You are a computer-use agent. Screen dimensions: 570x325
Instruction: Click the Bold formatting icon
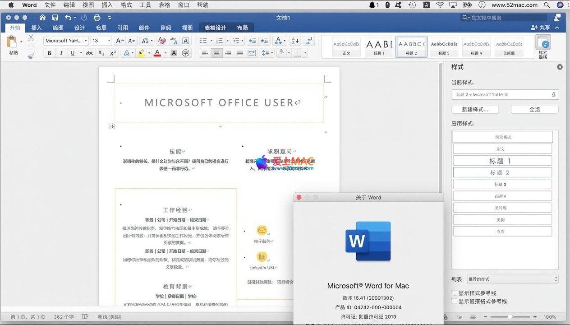(x=50, y=53)
